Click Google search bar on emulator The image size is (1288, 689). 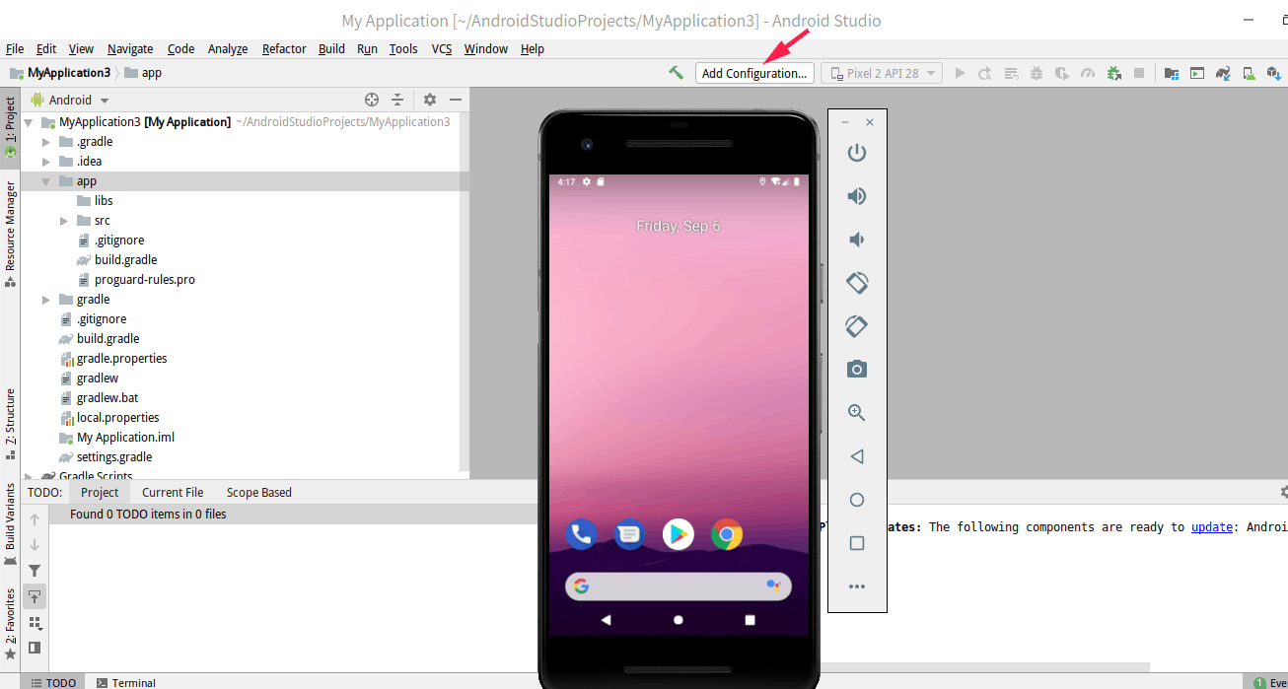[678, 586]
